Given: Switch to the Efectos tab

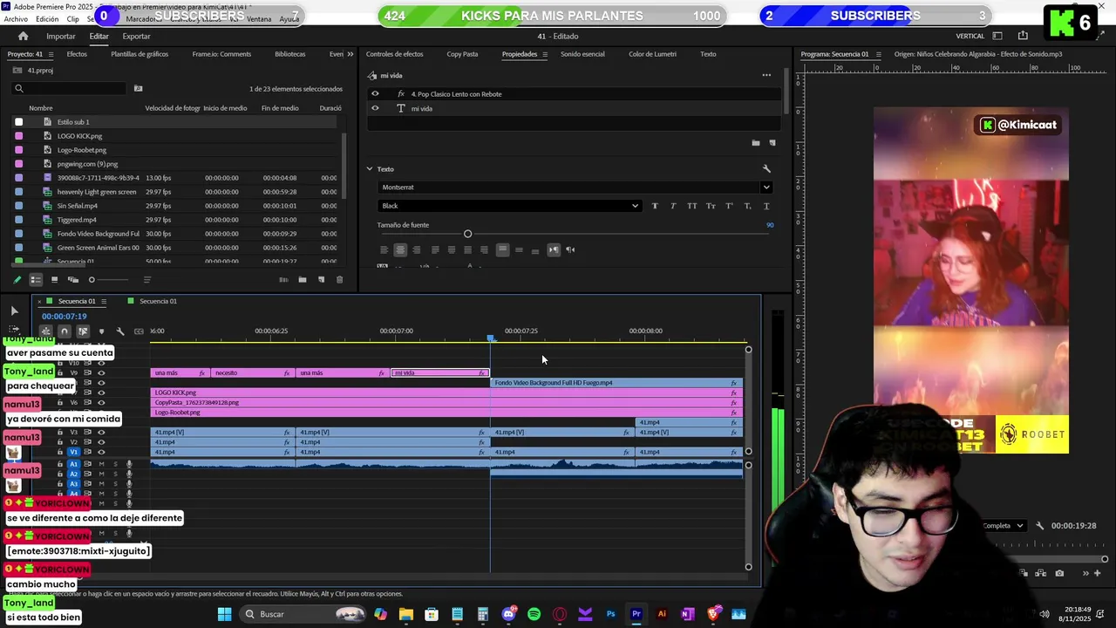Looking at the screenshot, I should click(77, 54).
